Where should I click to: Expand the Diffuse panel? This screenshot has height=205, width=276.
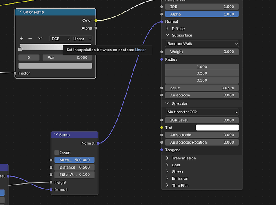167,29
